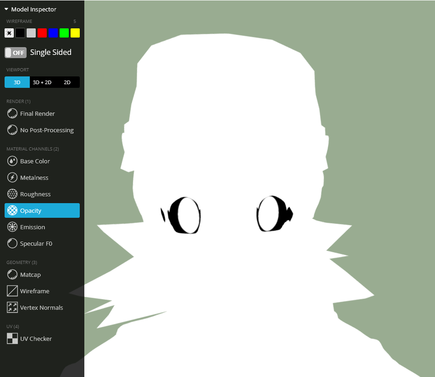Switch viewport to 3D + 2D mode
The height and width of the screenshot is (377, 435).
42,82
